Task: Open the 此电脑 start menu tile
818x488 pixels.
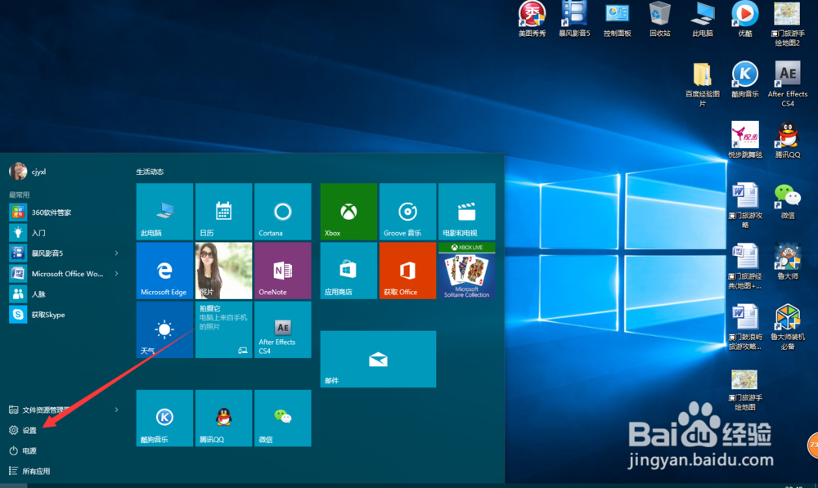Action: [x=164, y=212]
